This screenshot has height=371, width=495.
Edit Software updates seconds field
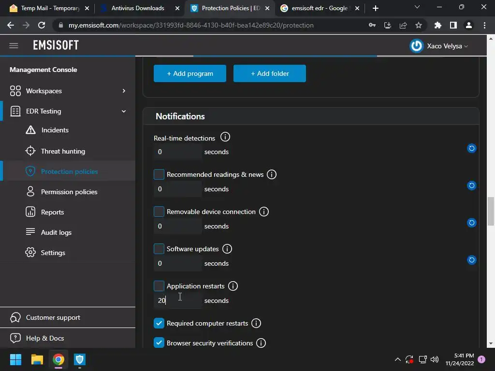pyautogui.click(x=178, y=264)
